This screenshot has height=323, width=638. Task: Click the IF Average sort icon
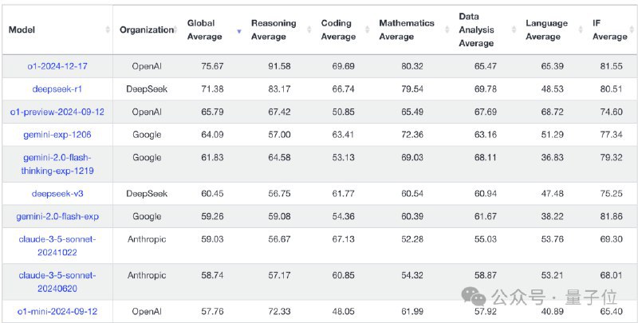633,30
